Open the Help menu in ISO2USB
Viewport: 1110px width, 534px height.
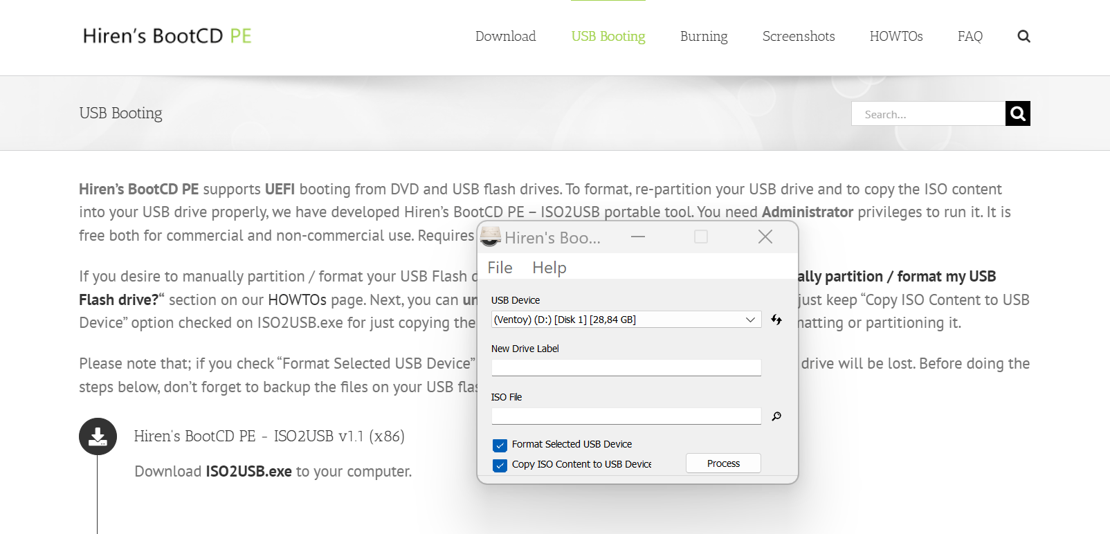tap(549, 268)
